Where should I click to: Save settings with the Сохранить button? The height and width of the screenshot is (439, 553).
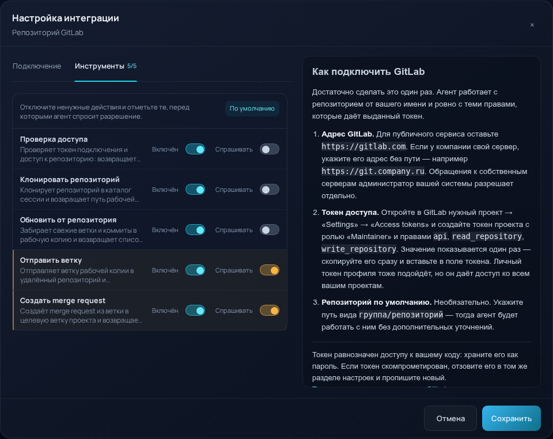click(x=512, y=419)
